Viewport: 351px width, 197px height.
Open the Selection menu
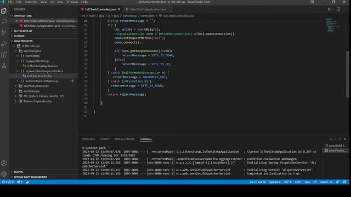click(31, 2)
